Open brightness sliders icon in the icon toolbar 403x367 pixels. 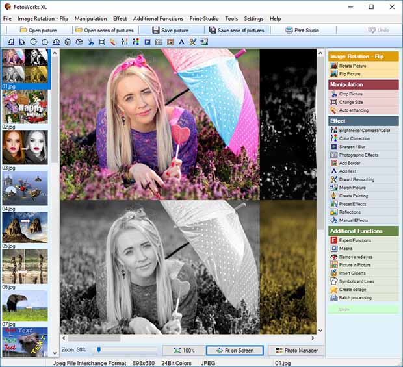(x=124, y=42)
